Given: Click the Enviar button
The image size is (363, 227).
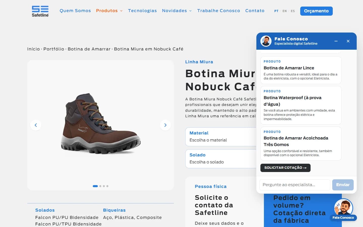Looking at the screenshot, I should tap(343, 185).
